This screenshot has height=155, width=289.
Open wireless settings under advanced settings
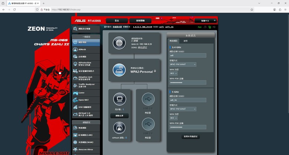click(86, 128)
